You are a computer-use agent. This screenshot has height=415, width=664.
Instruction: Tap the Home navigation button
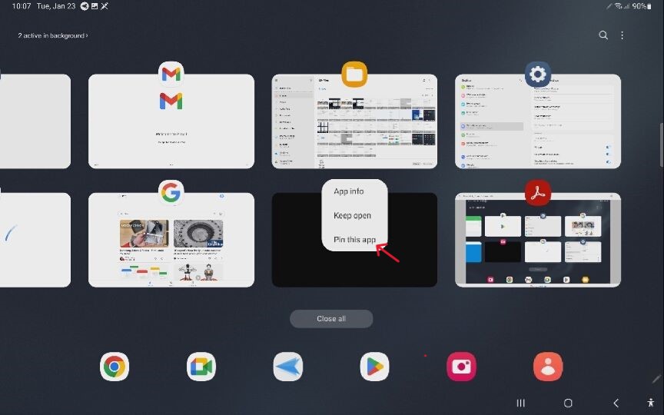click(568, 403)
